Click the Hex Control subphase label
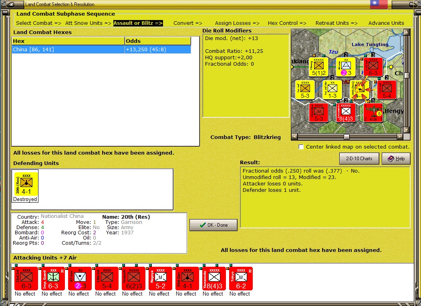This screenshot has height=306, width=421. [x=287, y=23]
